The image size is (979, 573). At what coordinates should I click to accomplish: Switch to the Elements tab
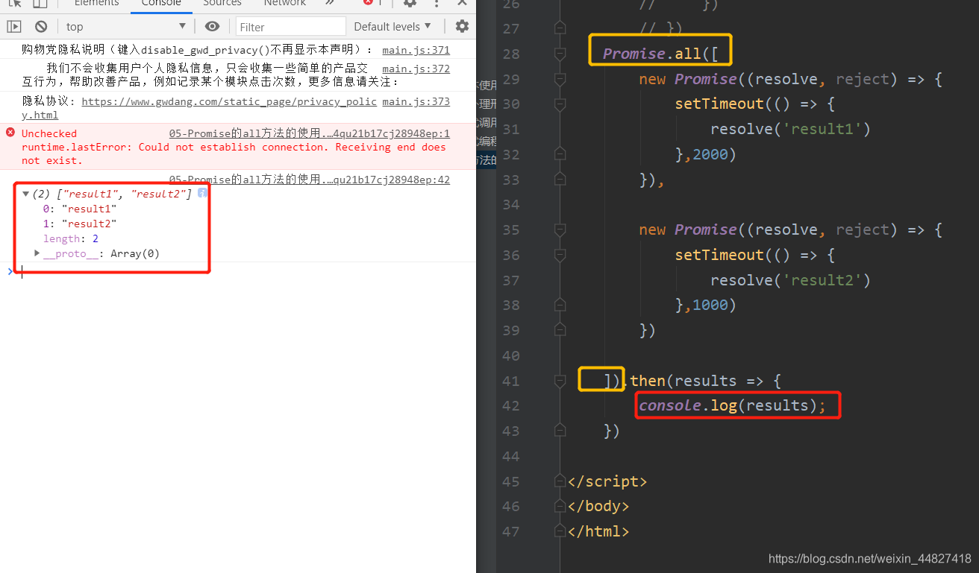96,3
